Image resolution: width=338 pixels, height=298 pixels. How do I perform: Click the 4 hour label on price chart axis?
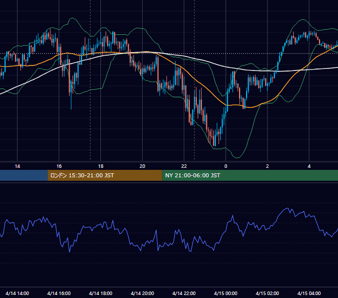(x=309, y=166)
